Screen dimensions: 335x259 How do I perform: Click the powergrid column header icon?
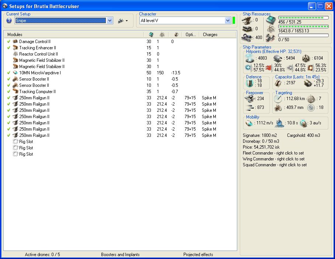pyautogui.click(x=162, y=34)
